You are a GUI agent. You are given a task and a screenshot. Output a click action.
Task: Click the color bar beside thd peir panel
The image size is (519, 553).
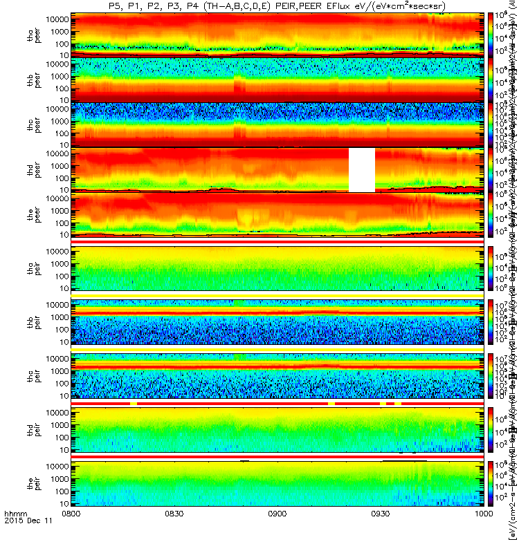491,430
